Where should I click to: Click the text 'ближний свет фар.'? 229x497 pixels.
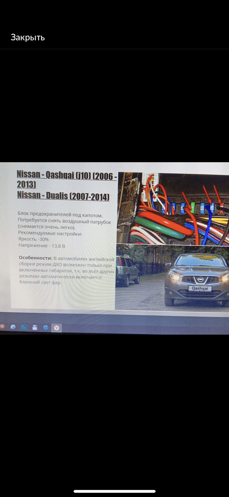tap(40, 282)
